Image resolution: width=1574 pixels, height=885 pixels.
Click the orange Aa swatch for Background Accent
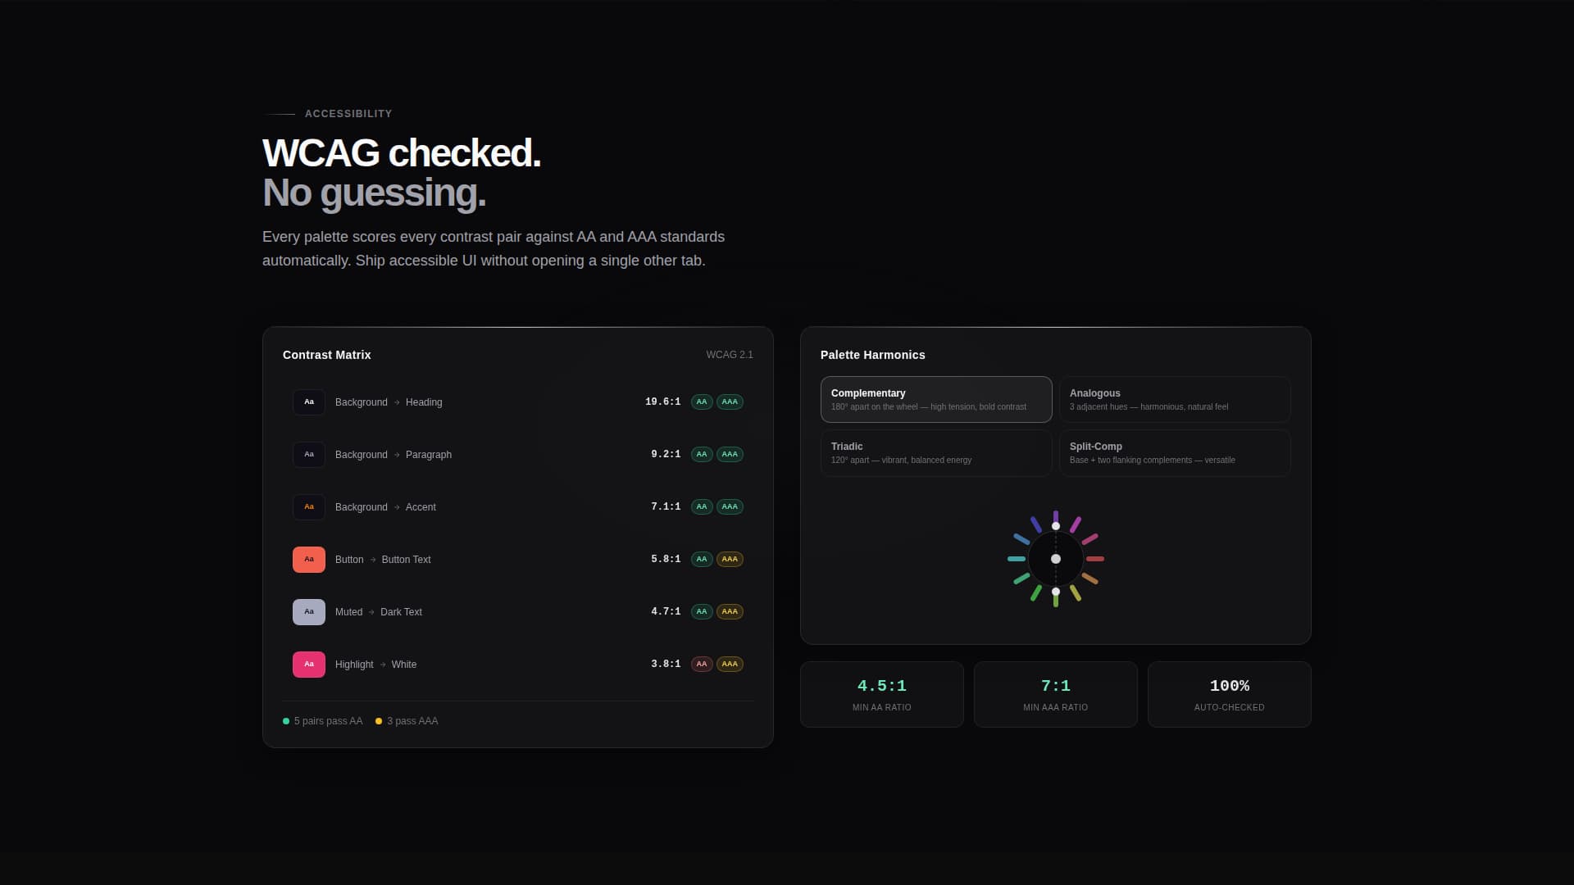(x=309, y=507)
